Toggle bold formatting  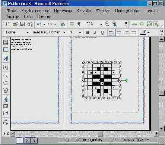(x=88, y=33)
